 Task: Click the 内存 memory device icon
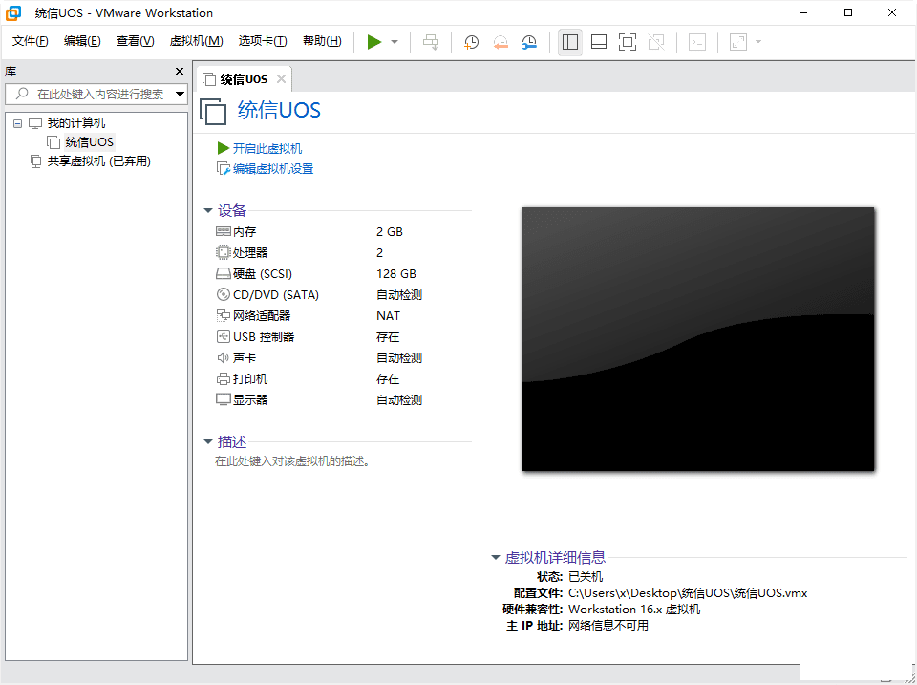[223, 231]
